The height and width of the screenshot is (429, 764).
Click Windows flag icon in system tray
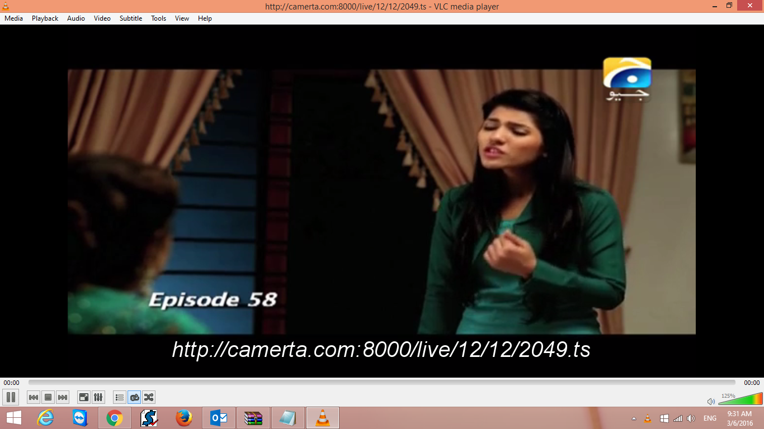[664, 418]
